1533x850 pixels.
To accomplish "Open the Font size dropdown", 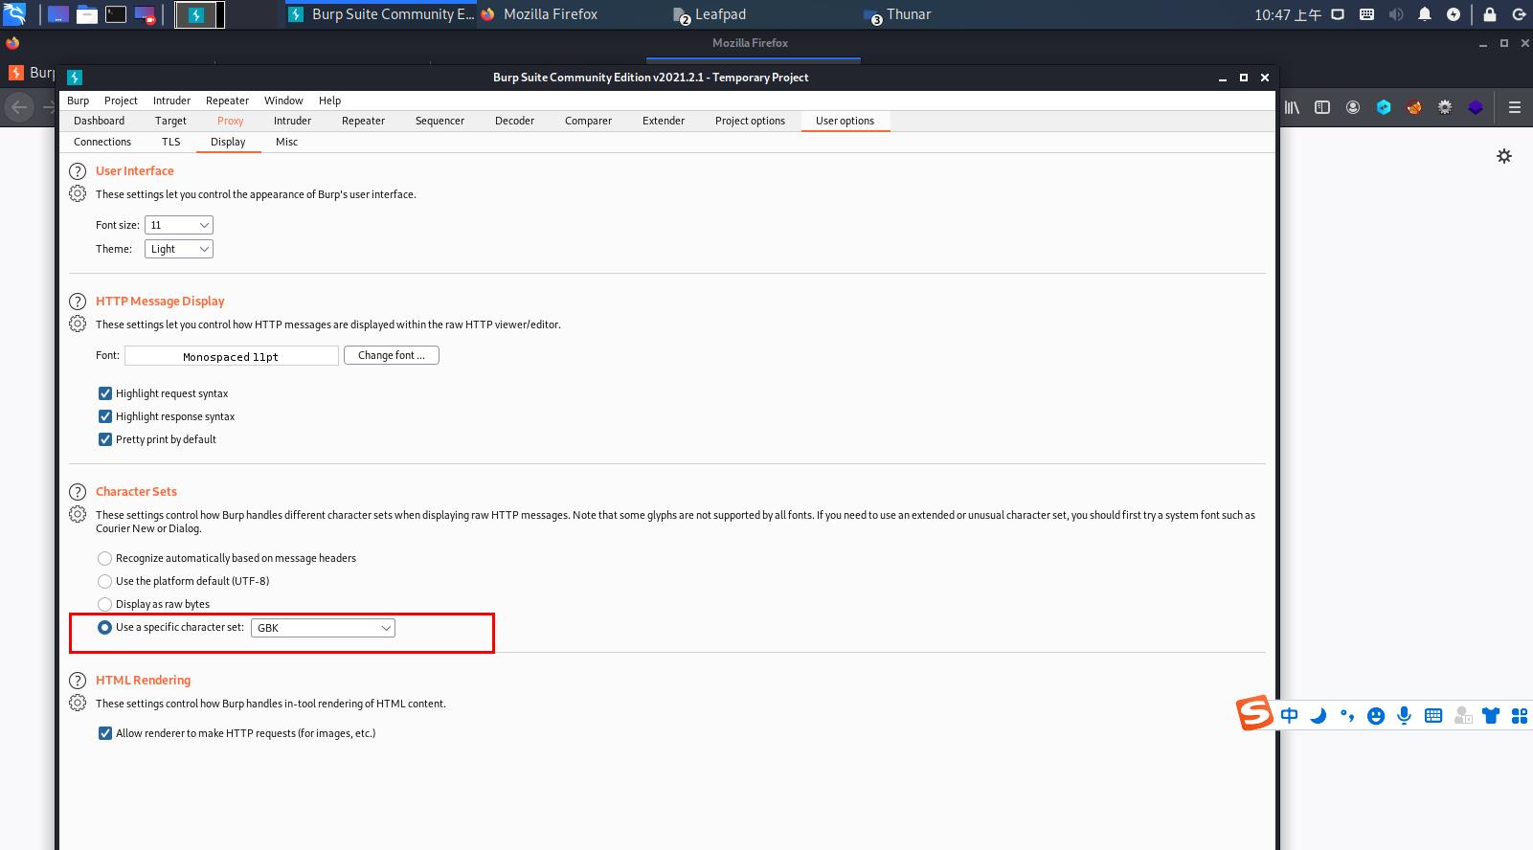I will (x=179, y=225).
